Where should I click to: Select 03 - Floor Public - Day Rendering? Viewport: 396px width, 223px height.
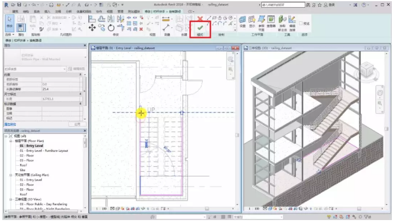pos(44,204)
